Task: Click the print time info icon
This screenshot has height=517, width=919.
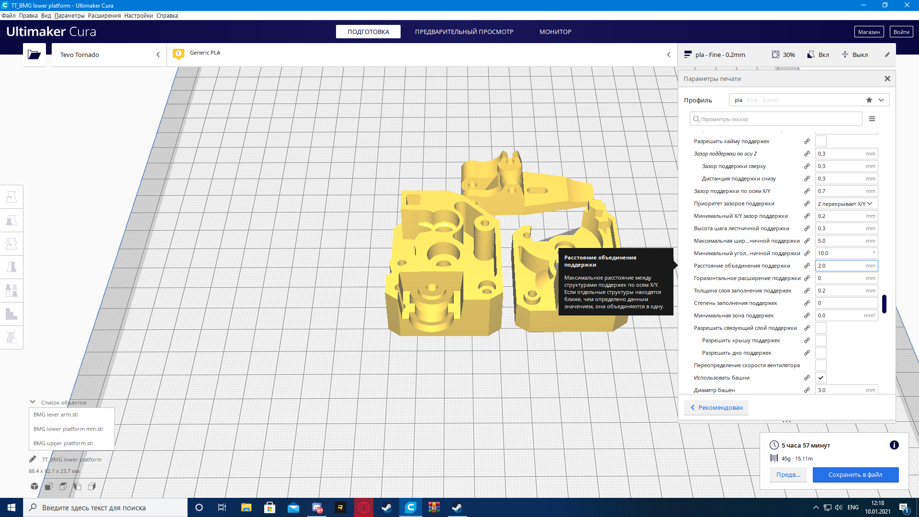Action: coord(894,445)
